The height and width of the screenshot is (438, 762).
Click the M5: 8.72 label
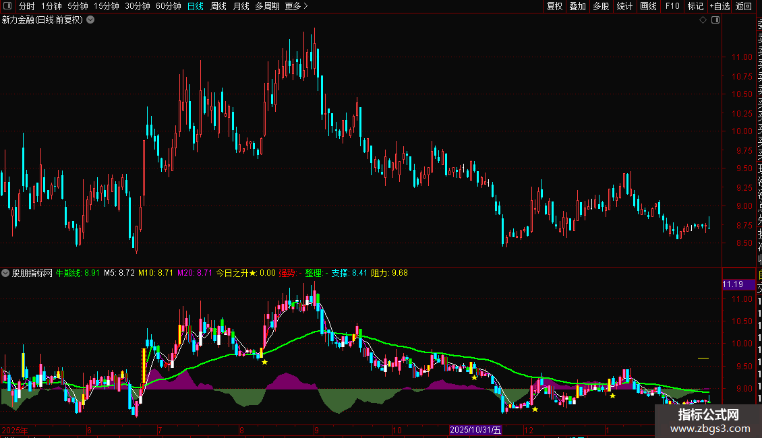point(119,273)
